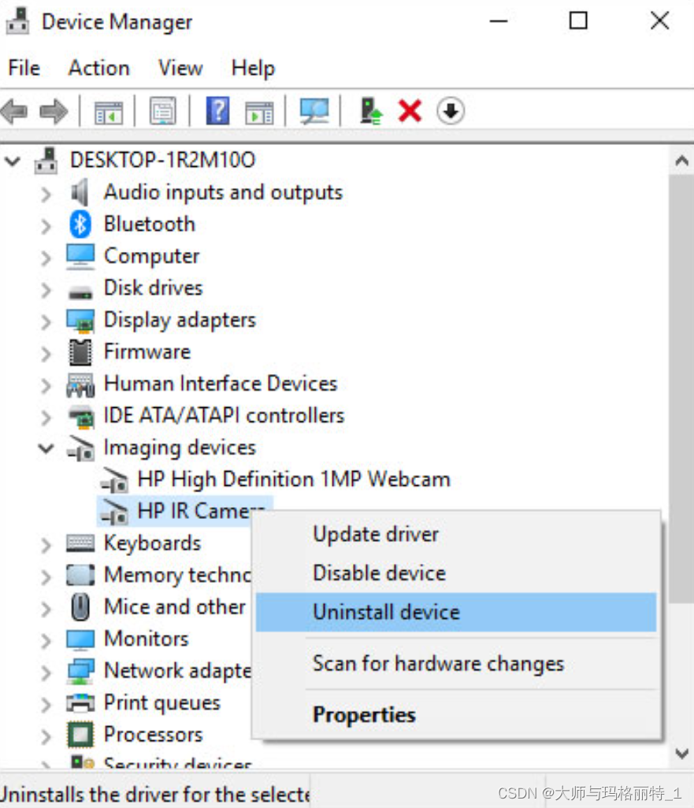694x808 pixels.
Task: Click the IDE ATA/ATAPI controllers icon
Action: point(81,417)
